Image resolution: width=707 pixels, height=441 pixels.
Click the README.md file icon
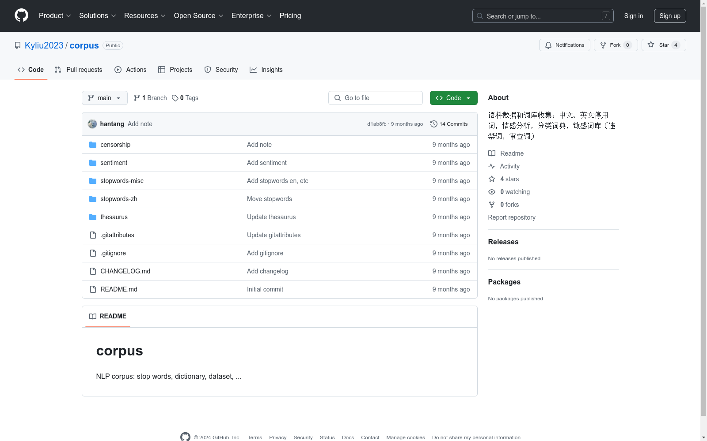point(93,289)
